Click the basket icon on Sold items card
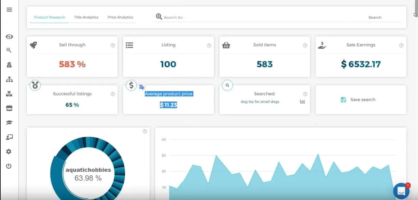The image size is (418, 200). click(226, 45)
